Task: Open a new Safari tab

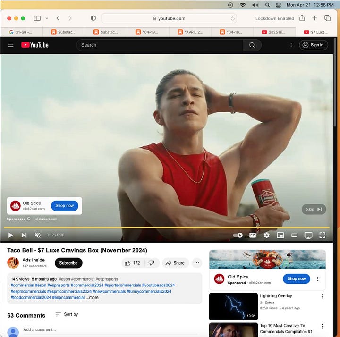Action: [x=314, y=18]
